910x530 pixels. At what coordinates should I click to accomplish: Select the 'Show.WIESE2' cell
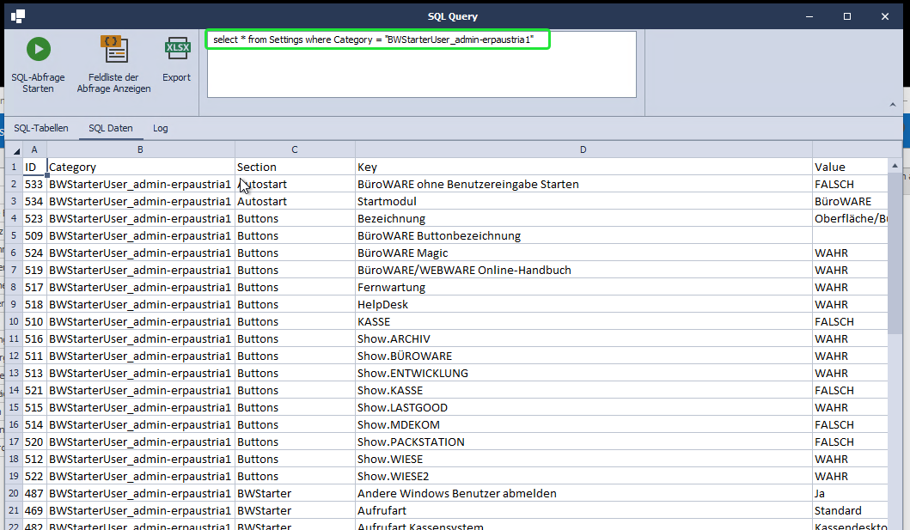point(583,476)
